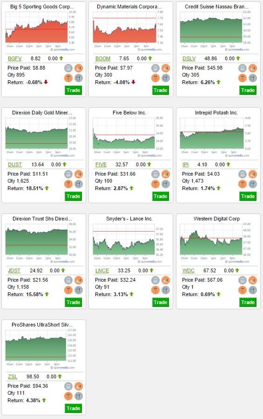263x419 pixels.
Task: Click Trade button for Western Digital Corp
Action: (x=248, y=303)
